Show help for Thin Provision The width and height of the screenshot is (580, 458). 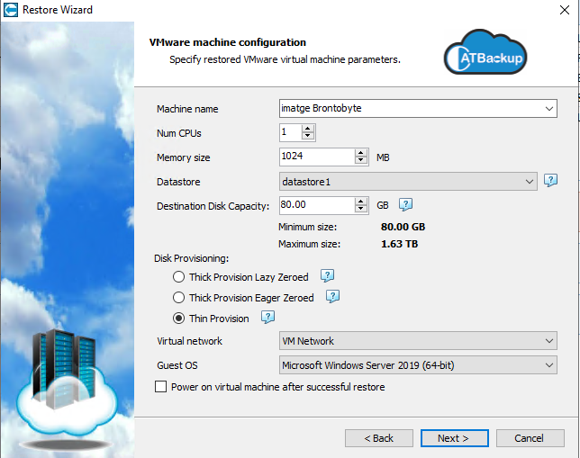pyautogui.click(x=267, y=317)
